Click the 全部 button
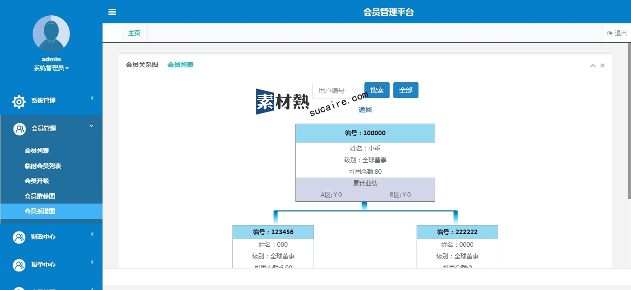631x290 pixels. (x=406, y=90)
